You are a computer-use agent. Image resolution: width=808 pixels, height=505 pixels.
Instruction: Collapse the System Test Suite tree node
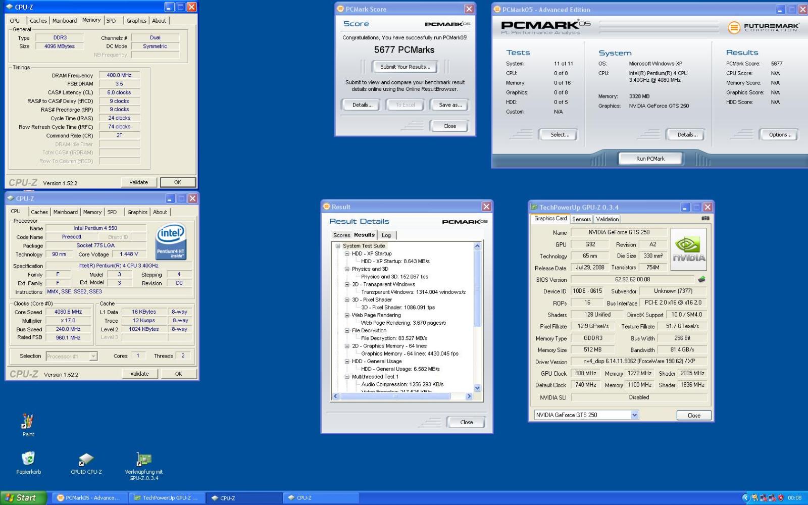pos(338,246)
